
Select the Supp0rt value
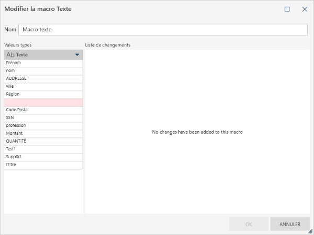point(43,157)
